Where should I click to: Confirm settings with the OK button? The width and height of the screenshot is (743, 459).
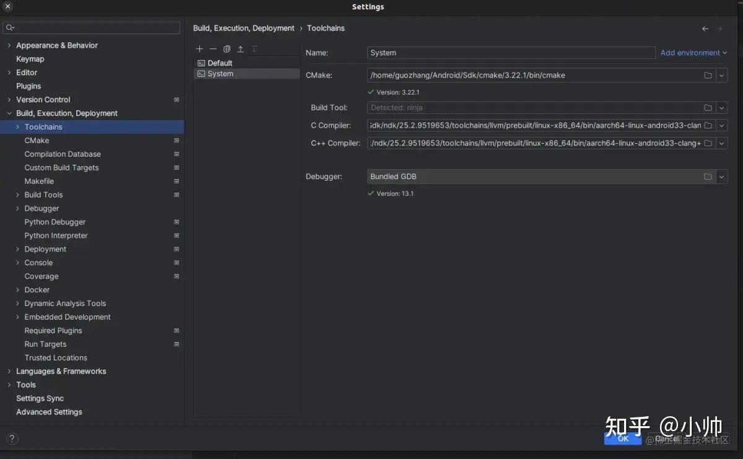[x=622, y=438]
